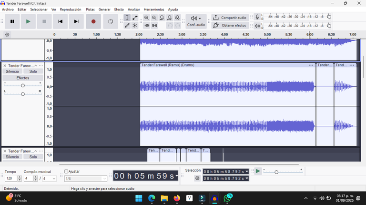Screen dimensions: 366x205
Task: Adjust the Drums track pan slider
Action: click(23, 94)
